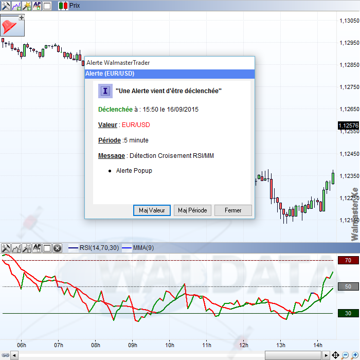Open RSI panel settings wrench icon
The width and height of the screenshot is (360, 360).
pyautogui.click(x=6, y=248)
